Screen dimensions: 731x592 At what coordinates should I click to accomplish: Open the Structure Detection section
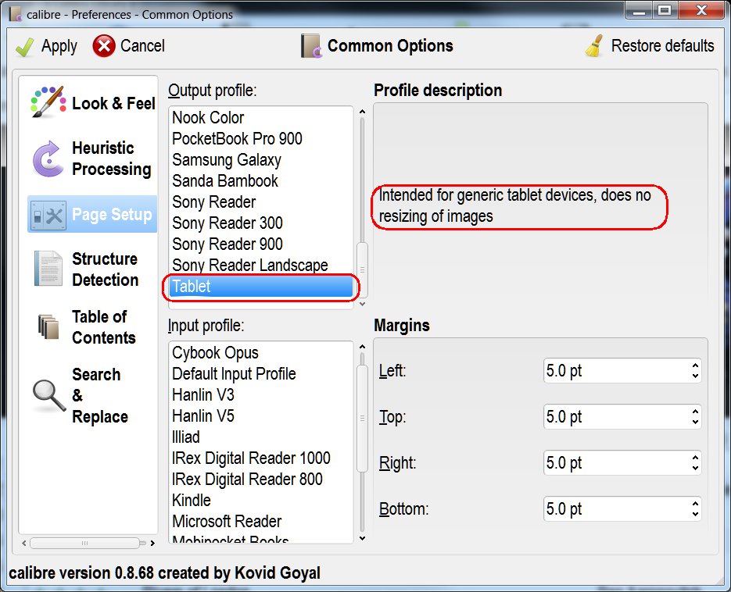click(91, 269)
